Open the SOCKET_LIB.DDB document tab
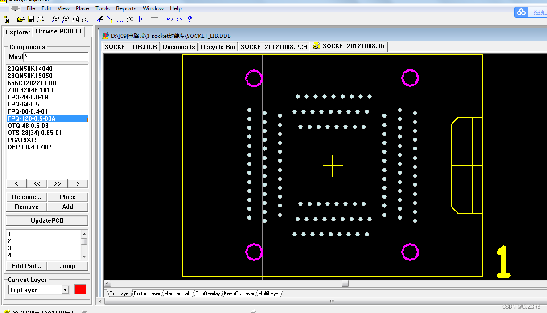The height and width of the screenshot is (313, 547). point(131,47)
